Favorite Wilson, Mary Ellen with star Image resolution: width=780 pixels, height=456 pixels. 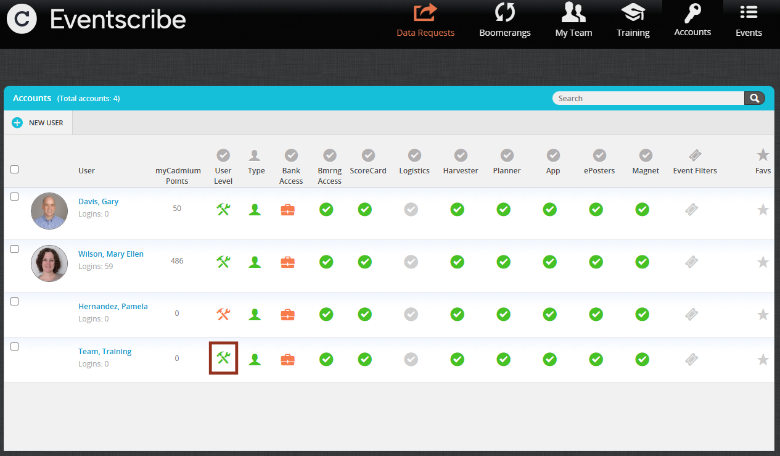763,262
